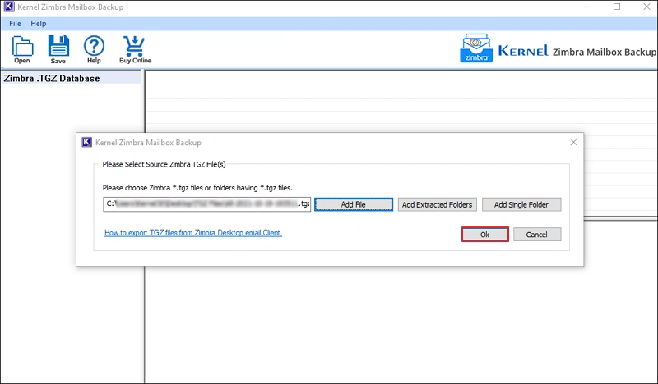Click the Kernel Zimbra Mailbox Backup brand text
This screenshot has height=384, width=658.
577,51
